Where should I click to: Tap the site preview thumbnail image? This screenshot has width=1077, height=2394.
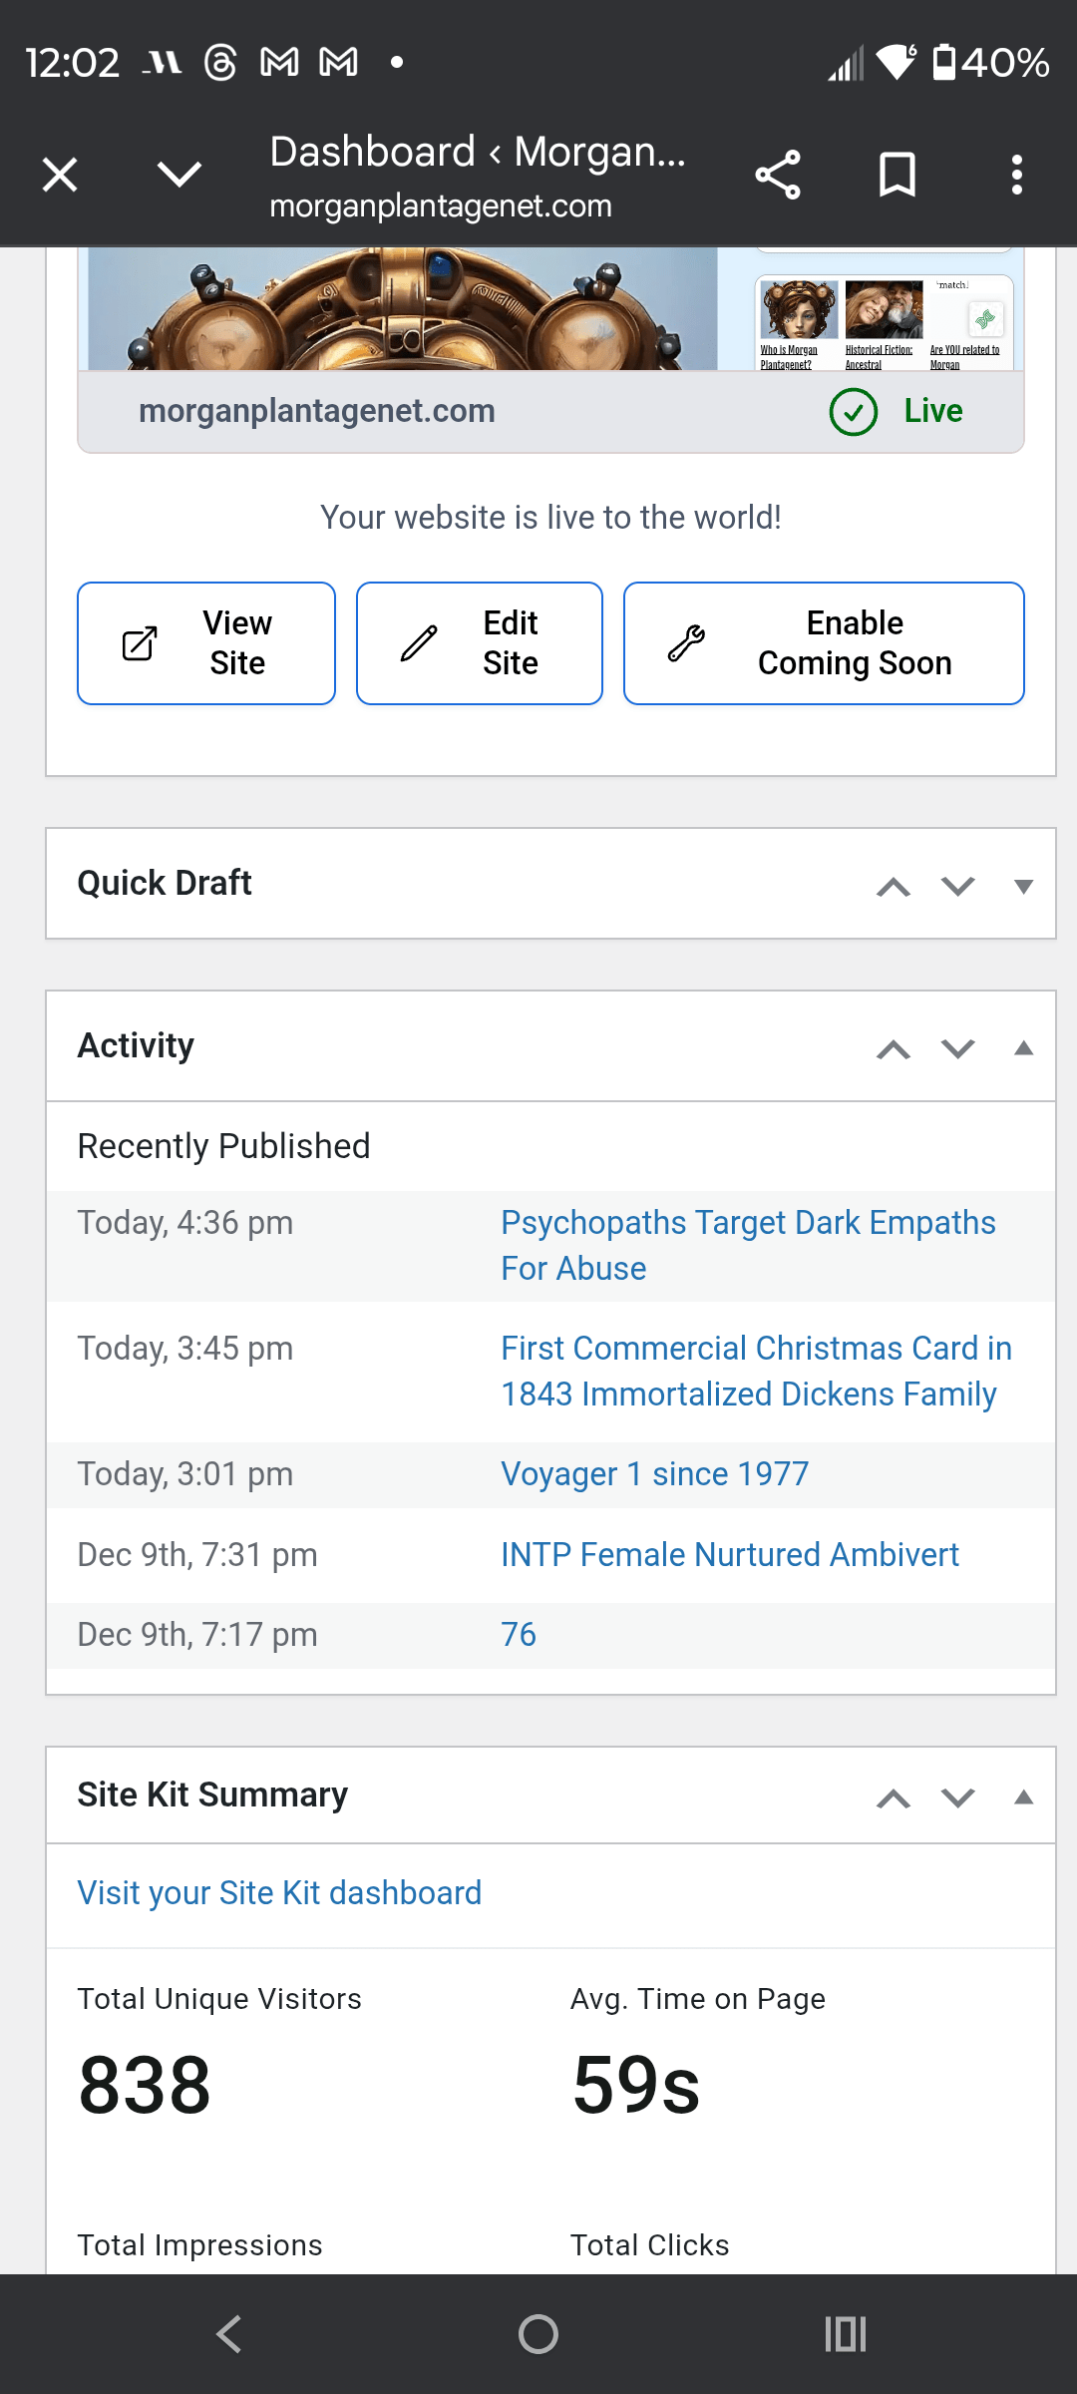coord(402,309)
